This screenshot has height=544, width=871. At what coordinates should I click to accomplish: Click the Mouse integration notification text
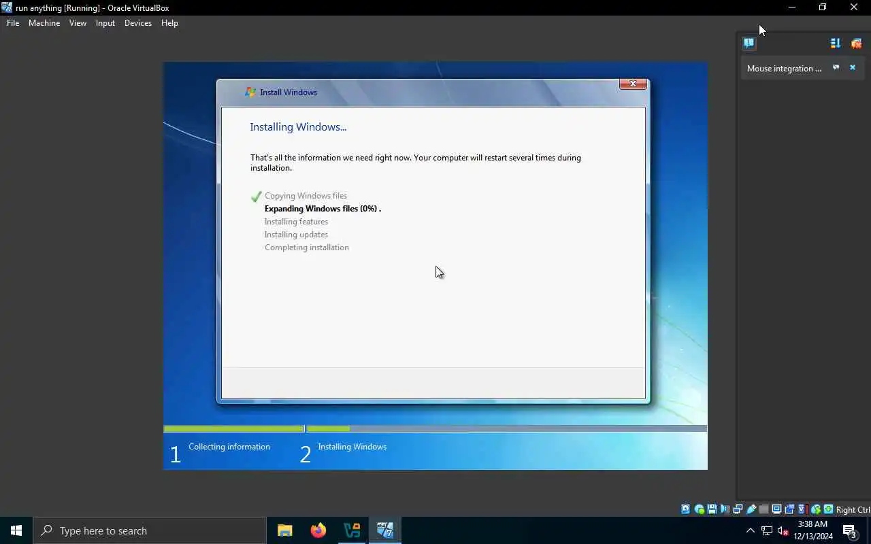click(784, 68)
